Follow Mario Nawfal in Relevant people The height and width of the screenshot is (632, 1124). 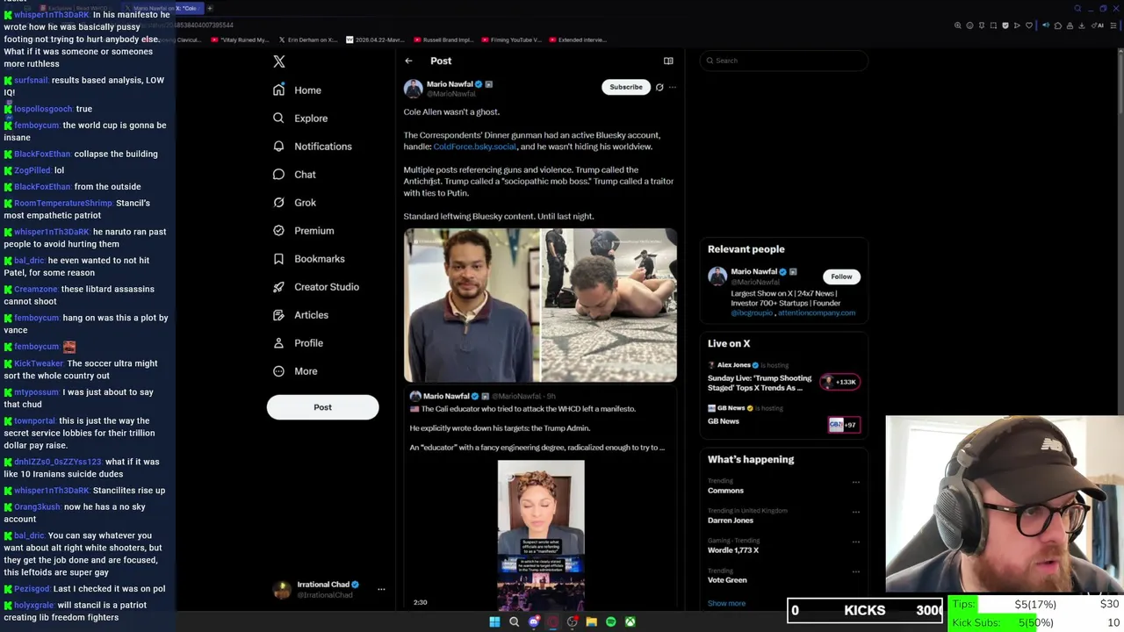tap(841, 276)
